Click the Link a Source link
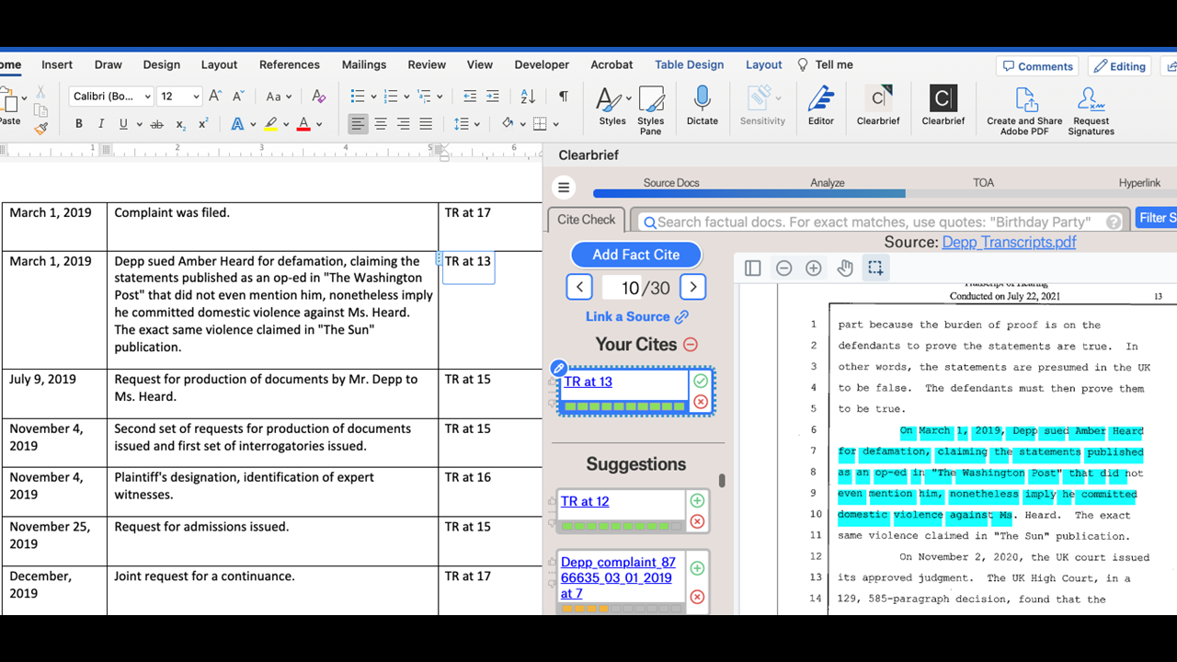1177x662 pixels. 636,316
